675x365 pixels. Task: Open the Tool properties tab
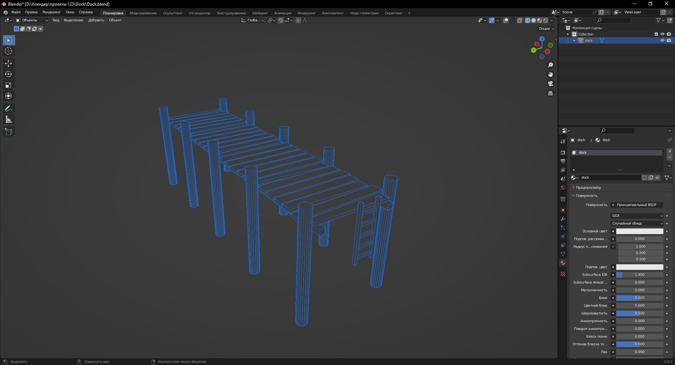click(x=563, y=141)
